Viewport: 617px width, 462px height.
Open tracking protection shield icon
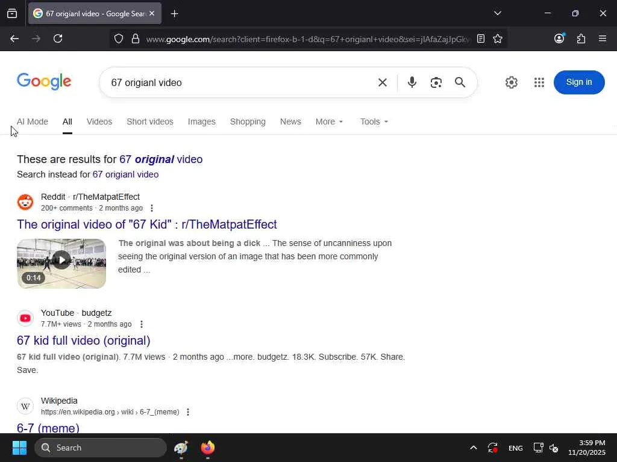click(x=119, y=38)
